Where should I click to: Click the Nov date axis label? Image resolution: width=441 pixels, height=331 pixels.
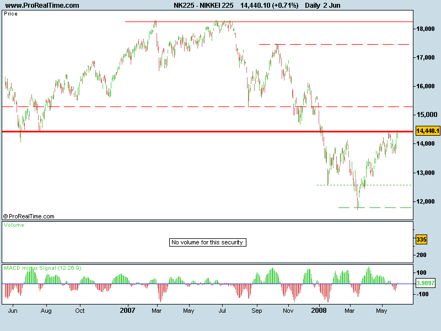288,311
